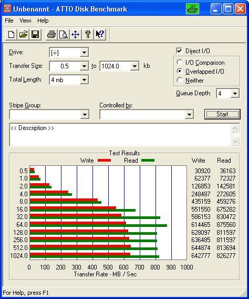Screen dimensions: 249x299
Task: Click the Write value 435159
Action: pyautogui.click(x=201, y=202)
